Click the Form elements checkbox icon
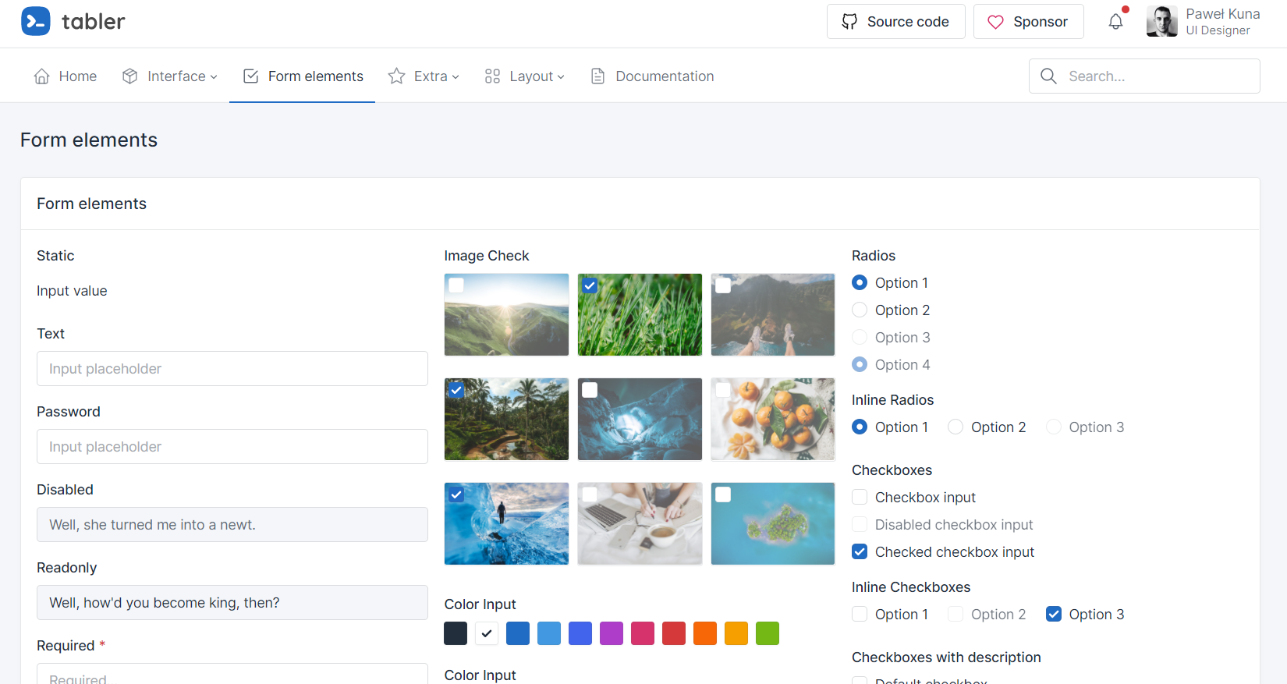Viewport: 1287px width, 684px height. point(251,76)
